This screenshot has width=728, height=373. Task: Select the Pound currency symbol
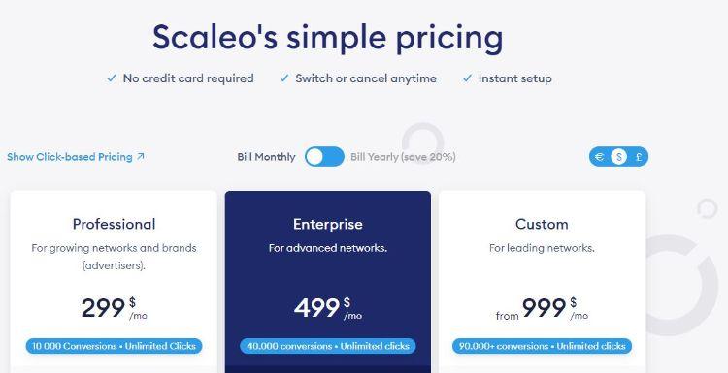(639, 157)
